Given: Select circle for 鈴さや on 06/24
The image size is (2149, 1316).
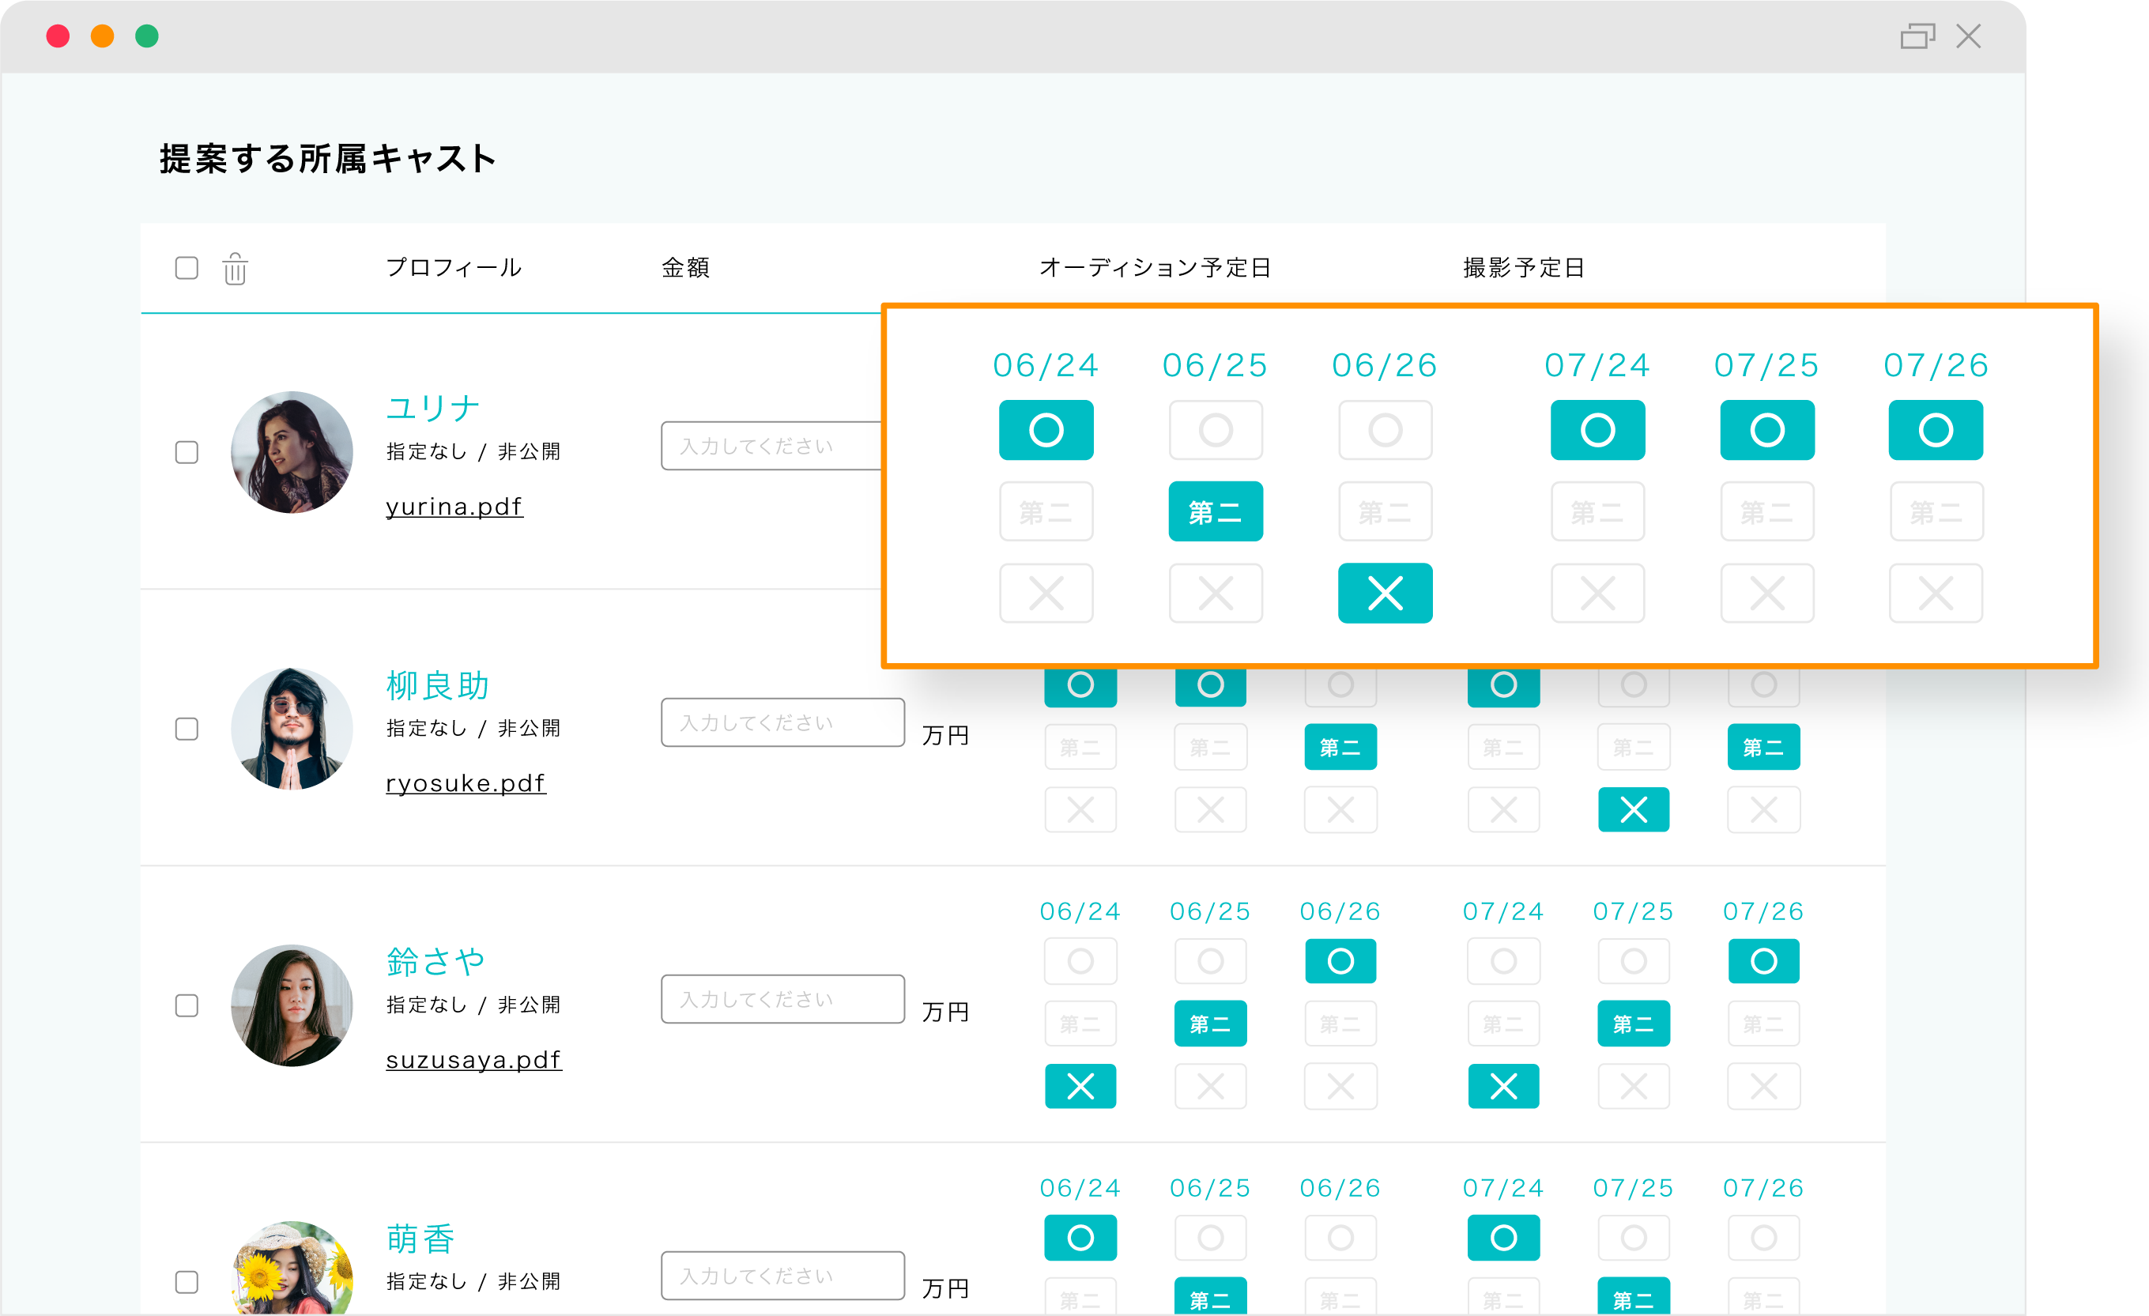Looking at the screenshot, I should [x=1080, y=961].
